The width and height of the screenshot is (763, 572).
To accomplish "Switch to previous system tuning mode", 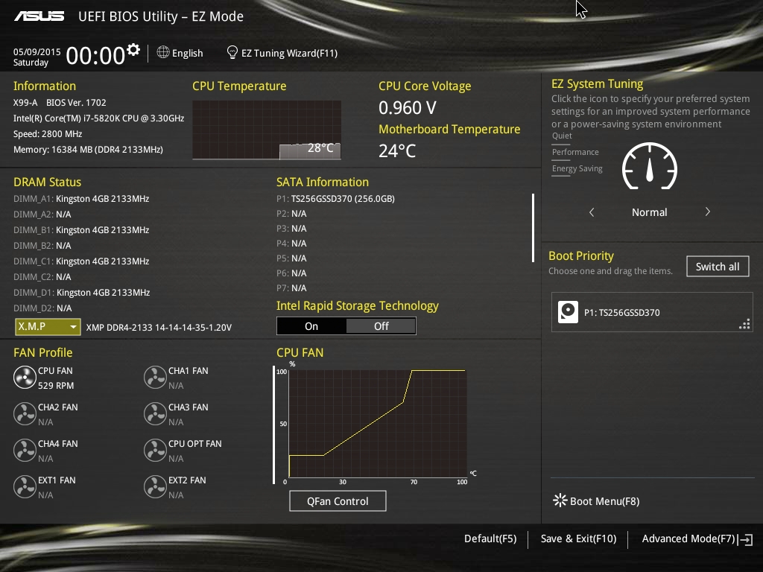I will click(592, 212).
